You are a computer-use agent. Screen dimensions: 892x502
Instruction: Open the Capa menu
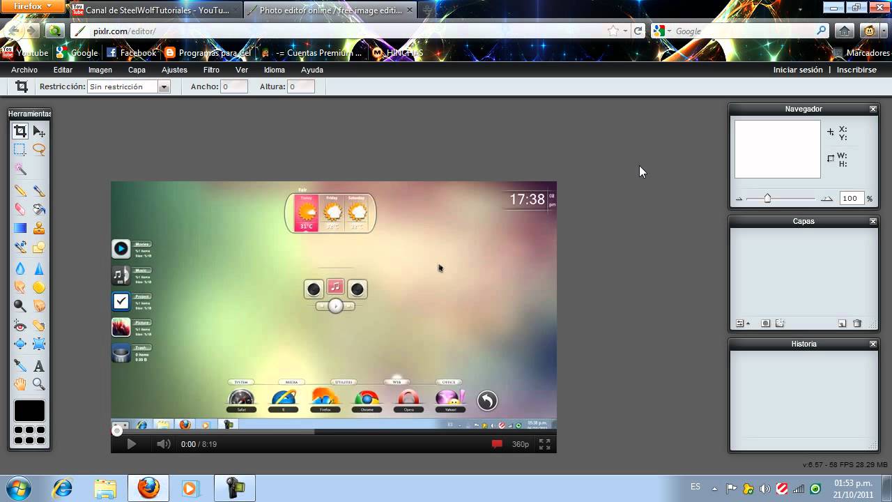[137, 70]
